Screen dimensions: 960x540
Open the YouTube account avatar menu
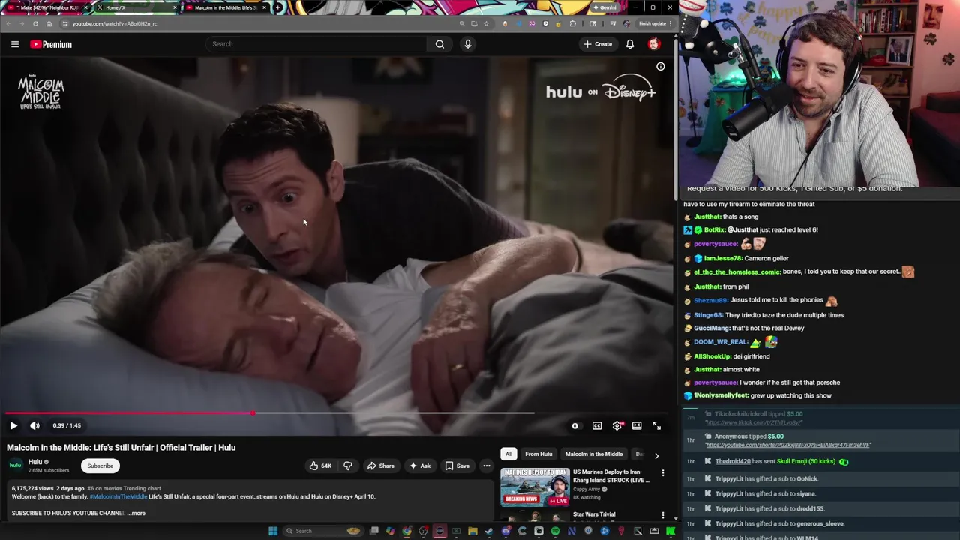(654, 44)
